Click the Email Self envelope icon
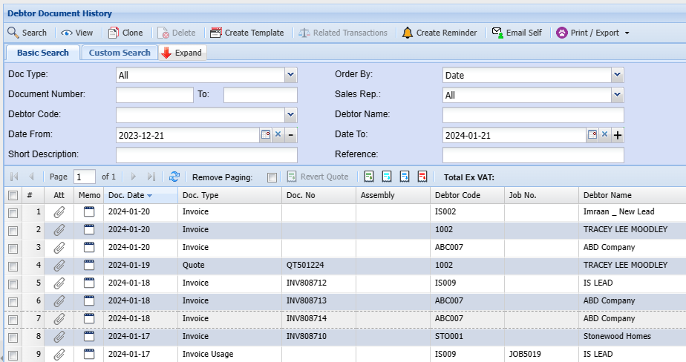 [x=497, y=33]
